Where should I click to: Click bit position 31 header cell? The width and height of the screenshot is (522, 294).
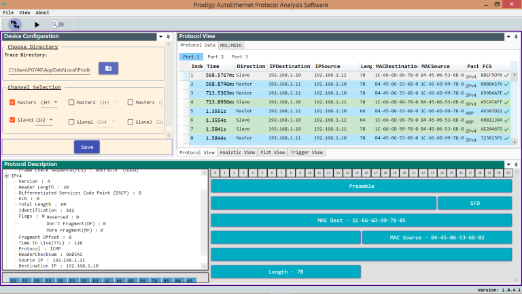tap(508, 173)
